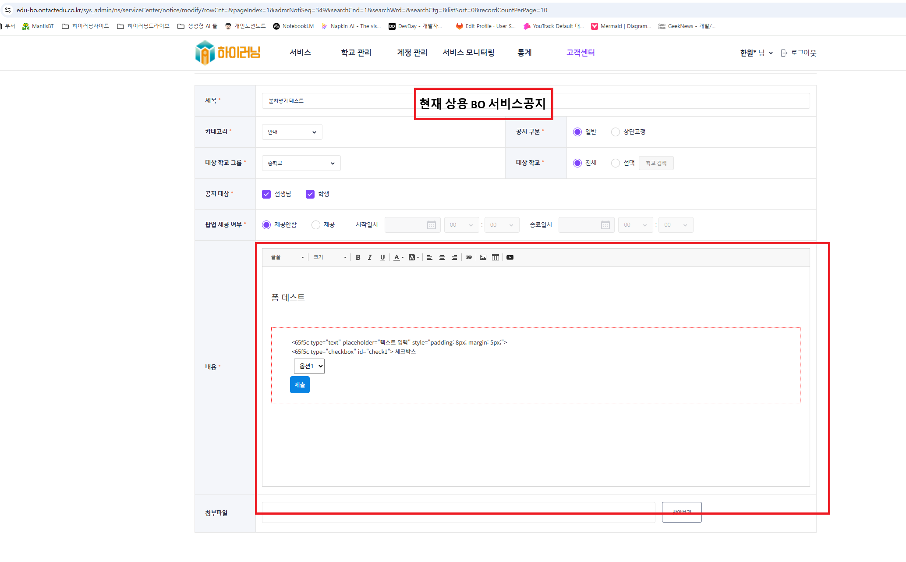Go to the 통계 menu

pyautogui.click(x=524, y=53)
